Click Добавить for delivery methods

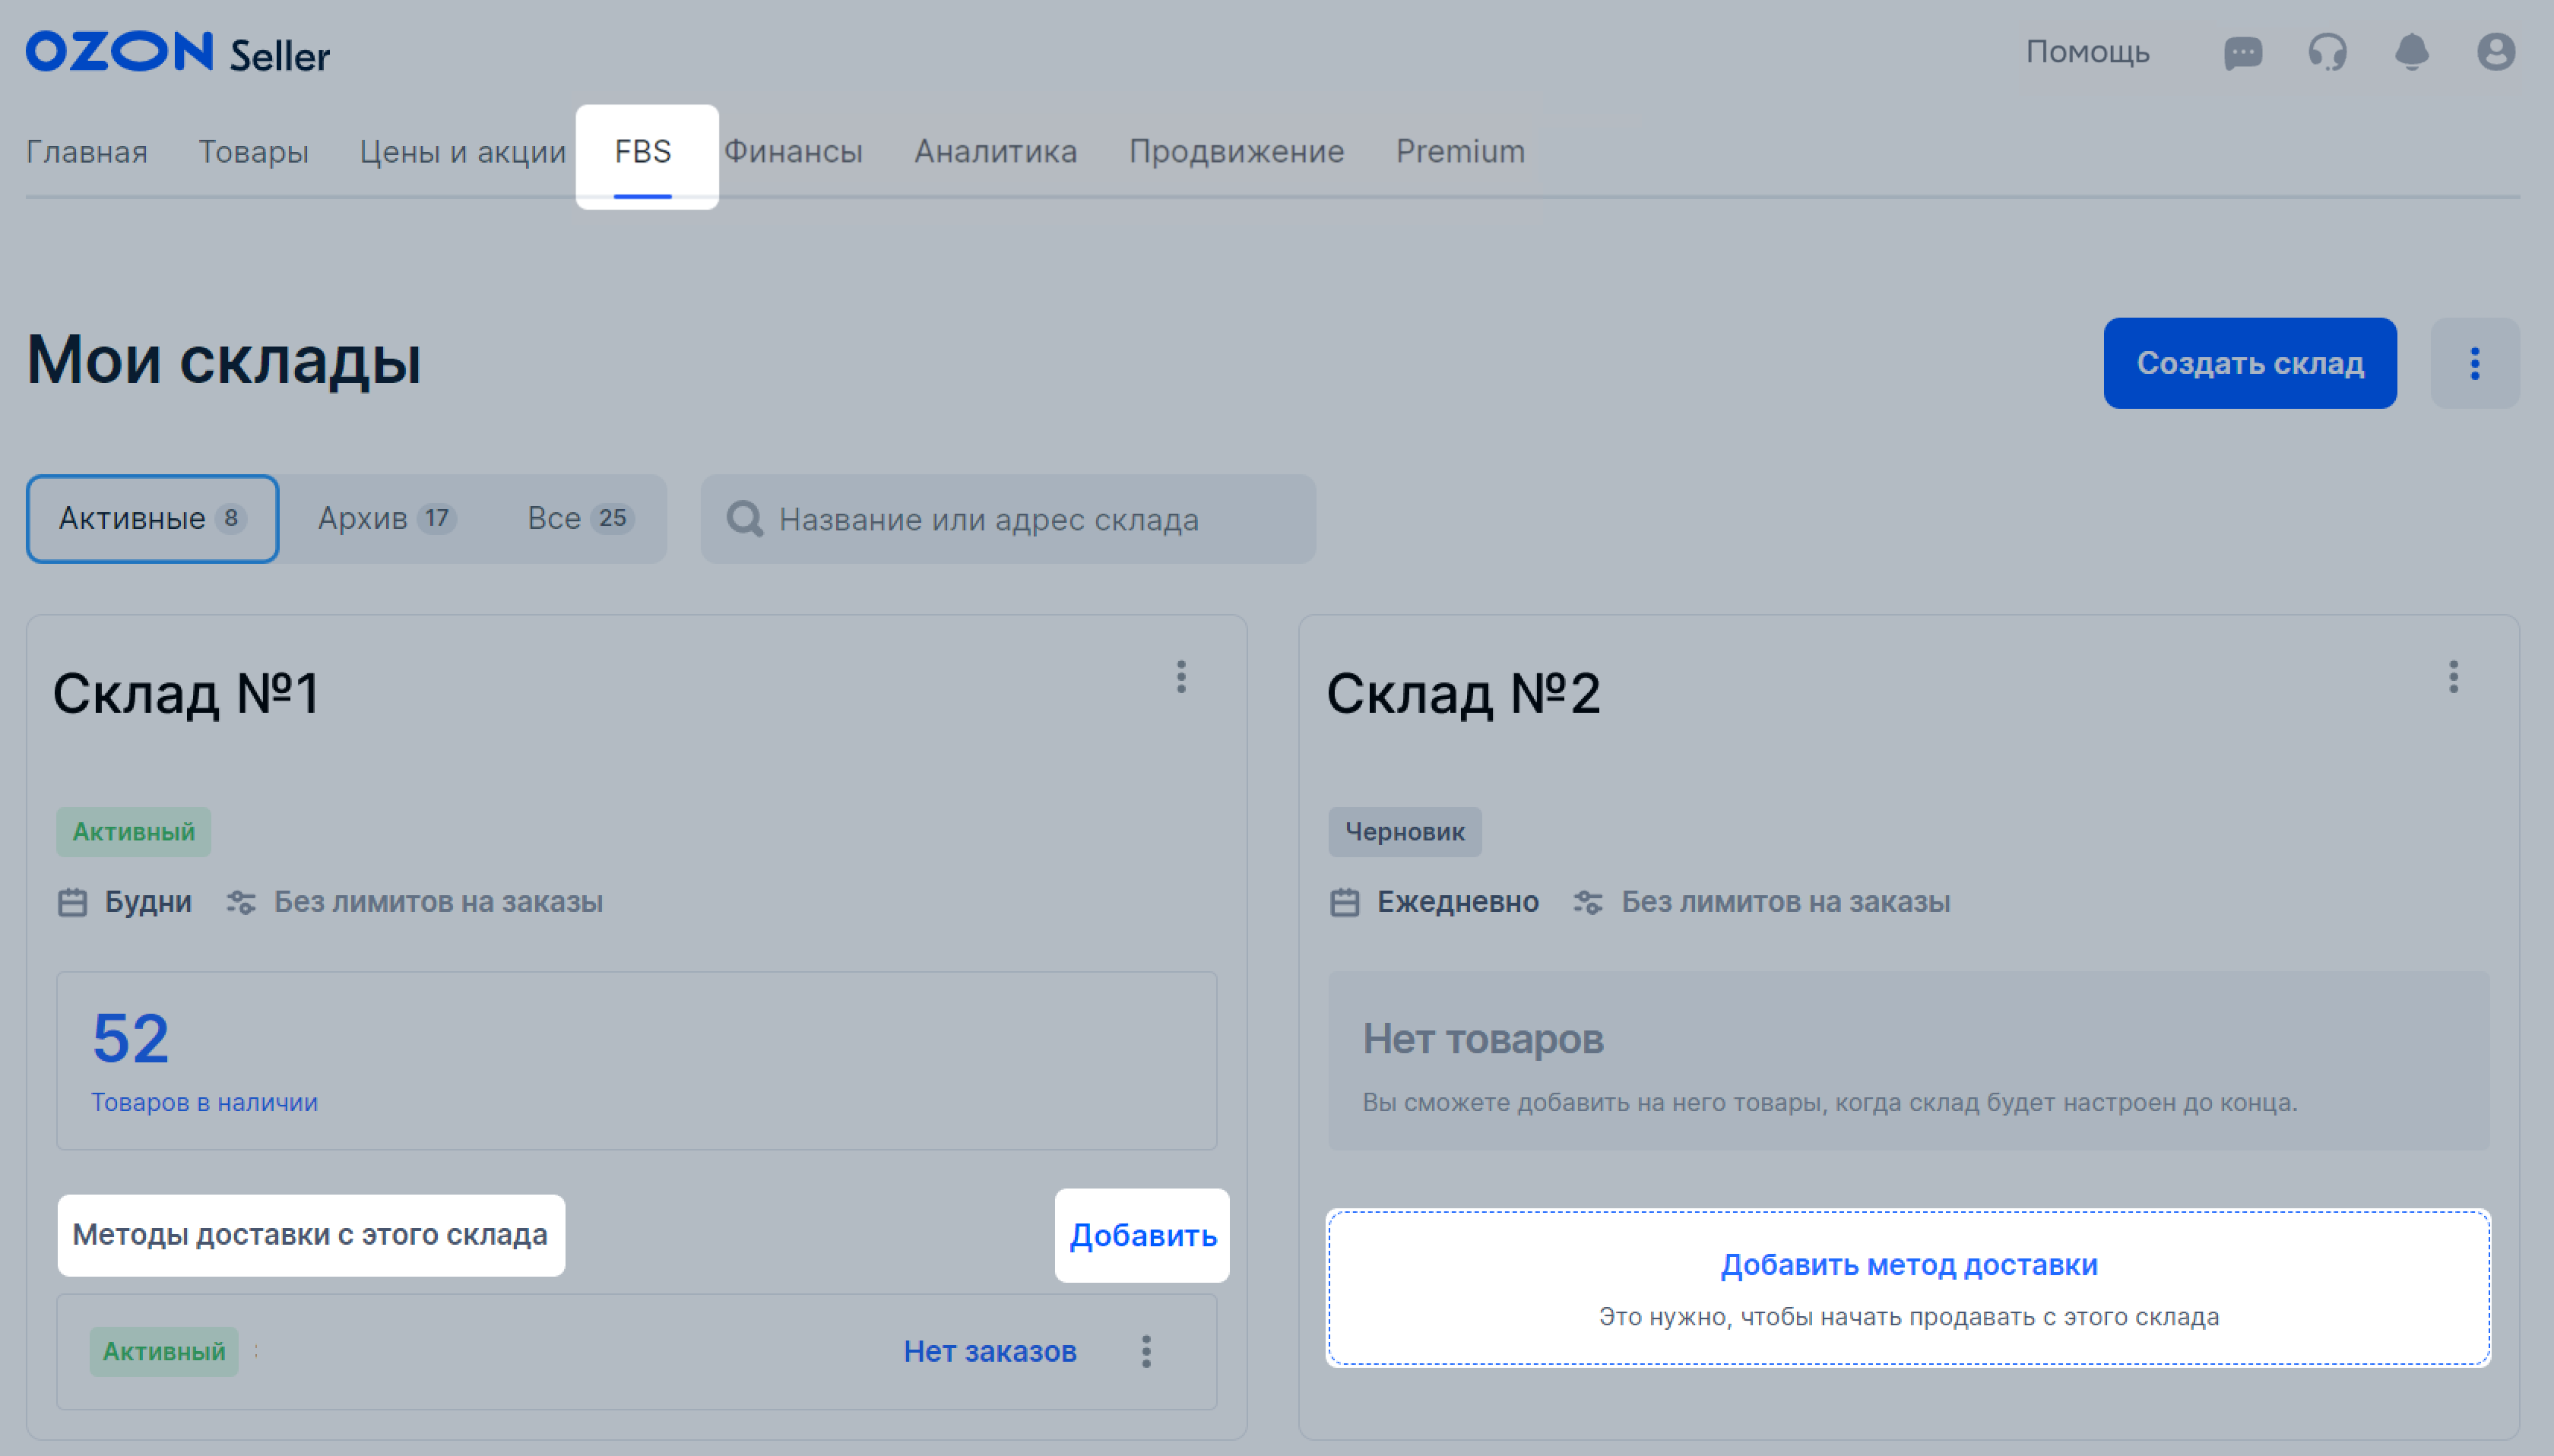tap(1142, 1236)
